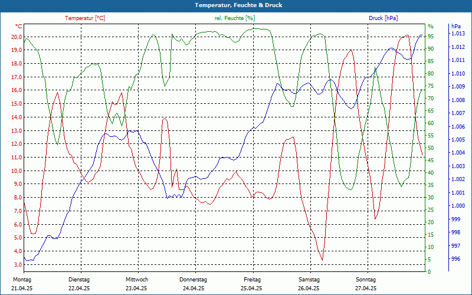The width and height of the screenshot is (472, 295).
Task: Click the 'hPa' pressure axis unit label
Action: coord(455,26)
